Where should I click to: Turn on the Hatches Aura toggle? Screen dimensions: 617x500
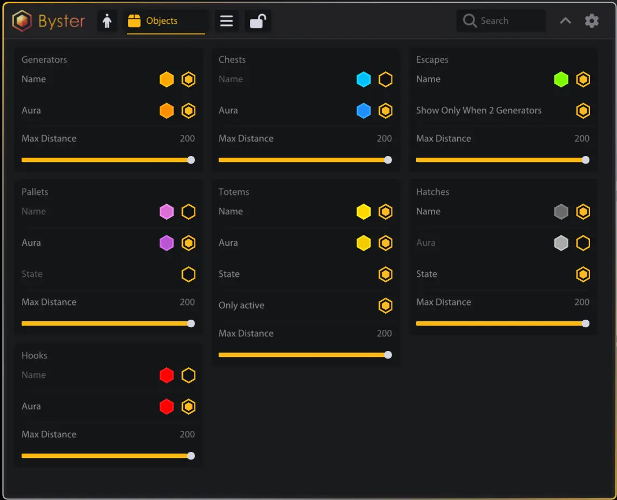[x=583, y=243]
